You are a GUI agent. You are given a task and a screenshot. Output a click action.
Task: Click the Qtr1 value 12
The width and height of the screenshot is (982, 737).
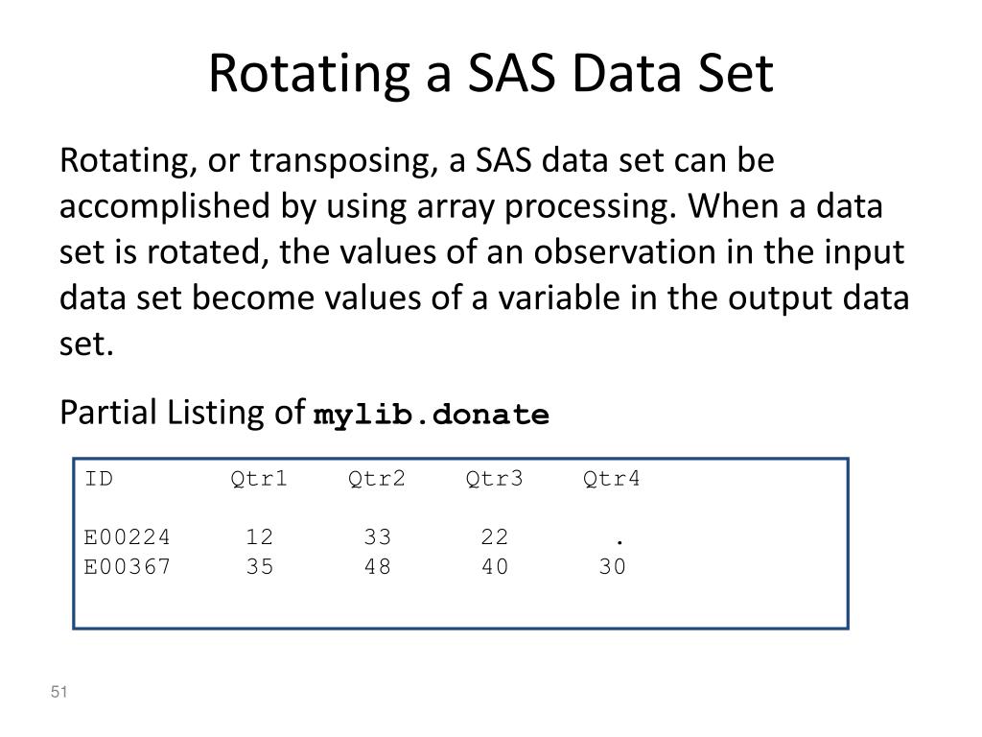(259, 537)
